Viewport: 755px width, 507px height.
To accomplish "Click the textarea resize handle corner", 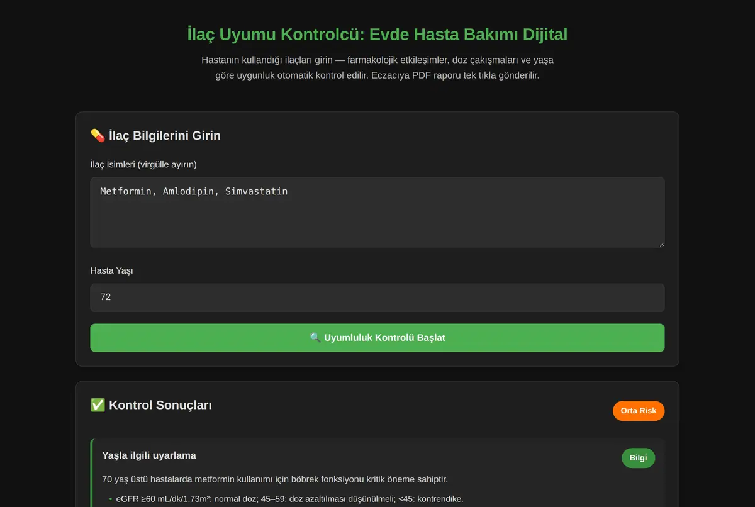I will tap(661, 243).
